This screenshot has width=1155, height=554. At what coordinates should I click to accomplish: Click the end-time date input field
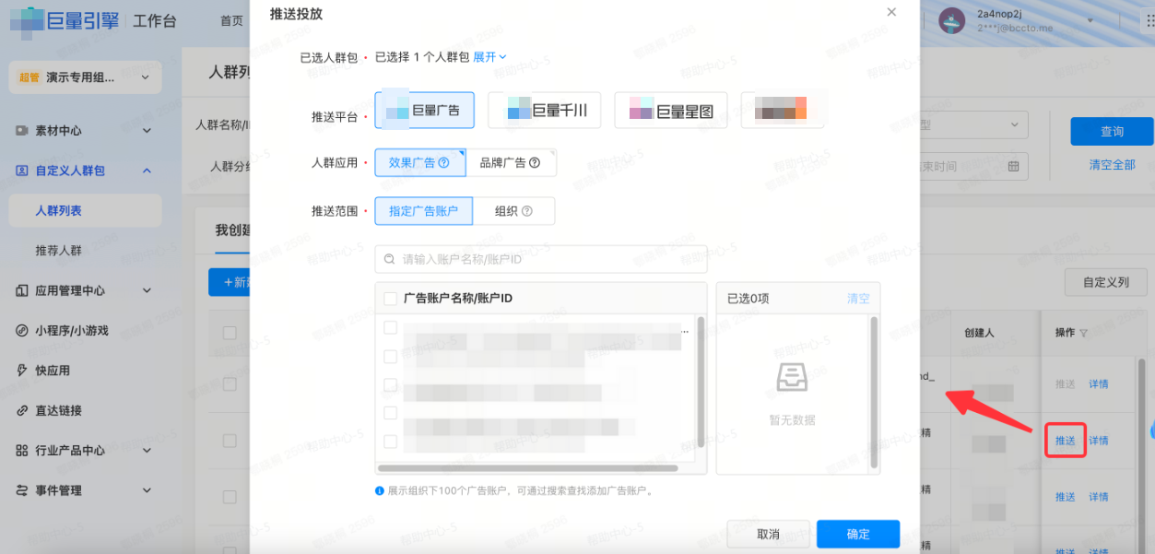pos(973,166)
